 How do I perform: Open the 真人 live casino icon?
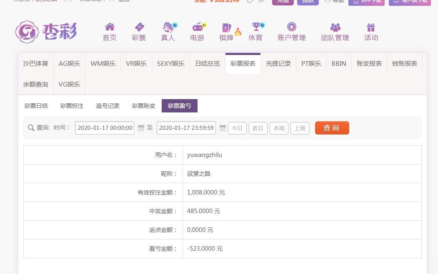coord(168,27)
